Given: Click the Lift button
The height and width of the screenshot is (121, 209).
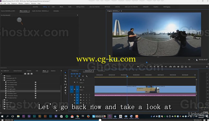Looking at the screenshot, I should [x=171, y=67].
